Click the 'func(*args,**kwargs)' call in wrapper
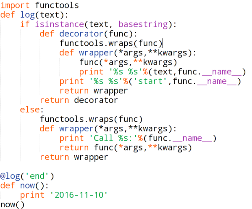 (x=128, y=63)
